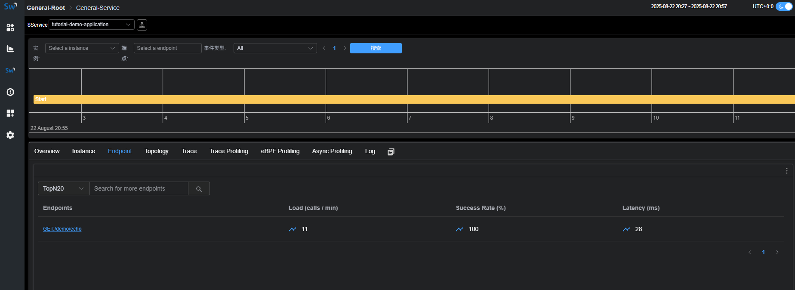The height and width of the screenshot is (290, 795).
Task: Click events page number 1
Action: point(334,48)
